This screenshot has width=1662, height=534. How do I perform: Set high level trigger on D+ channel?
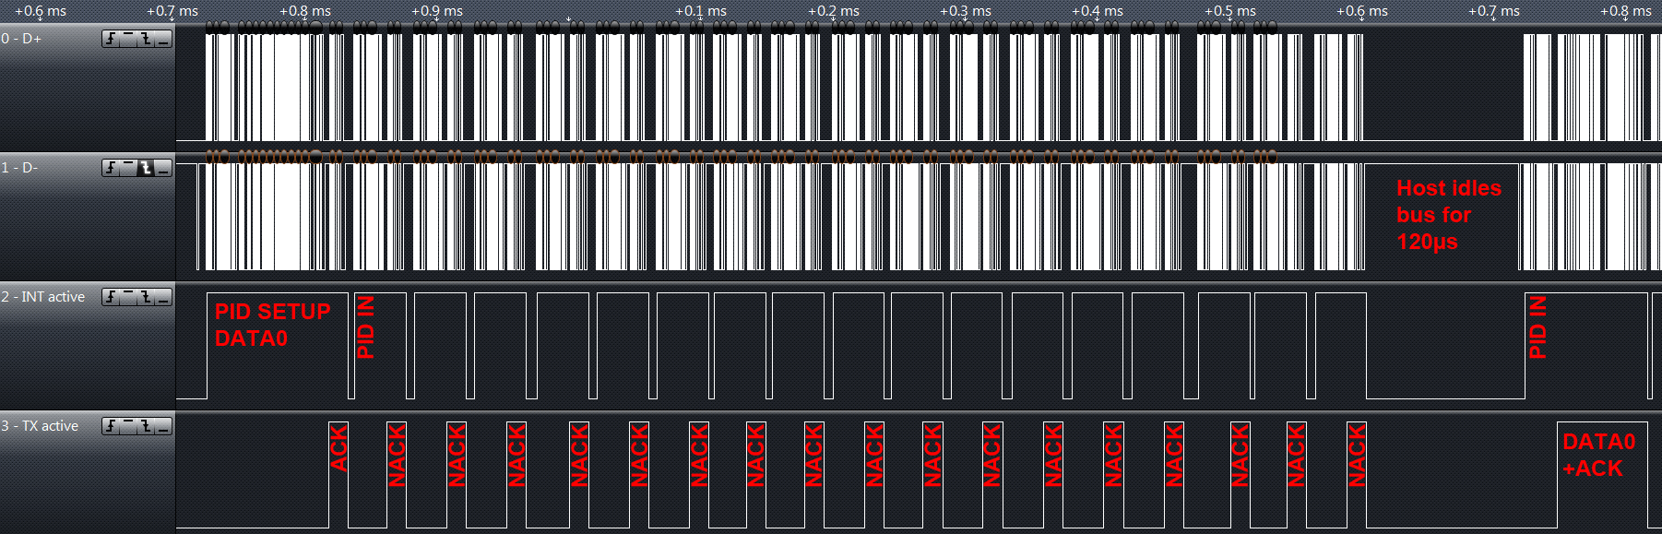129,39
